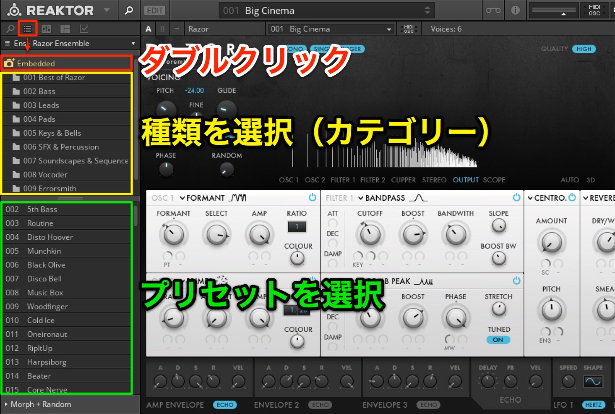Click the sidebar browser search icon
615x414 pixels.
click(x=10, y=29)
